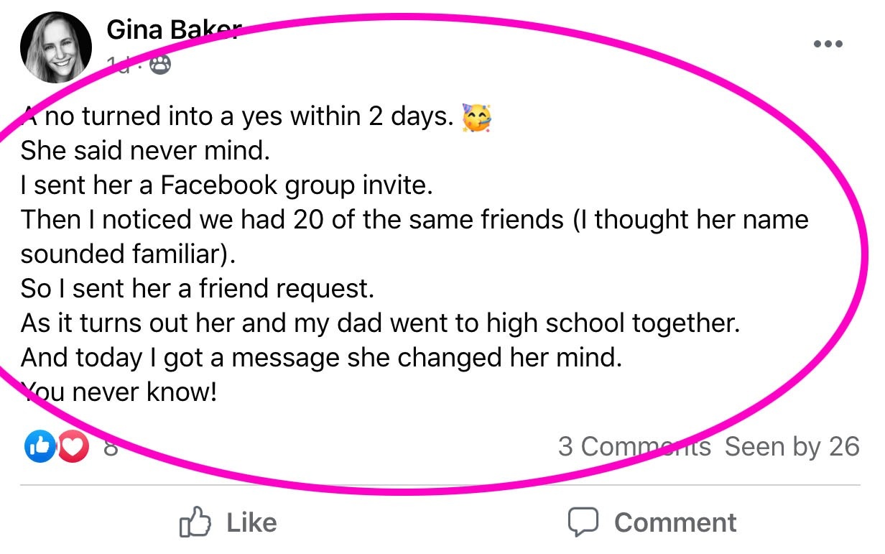
Task: Open the reaction count showing 8
Action: 111,447
